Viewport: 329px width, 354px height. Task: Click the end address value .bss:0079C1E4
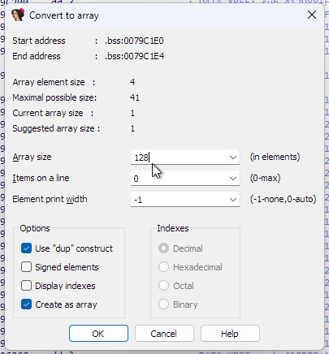point(135,56)
